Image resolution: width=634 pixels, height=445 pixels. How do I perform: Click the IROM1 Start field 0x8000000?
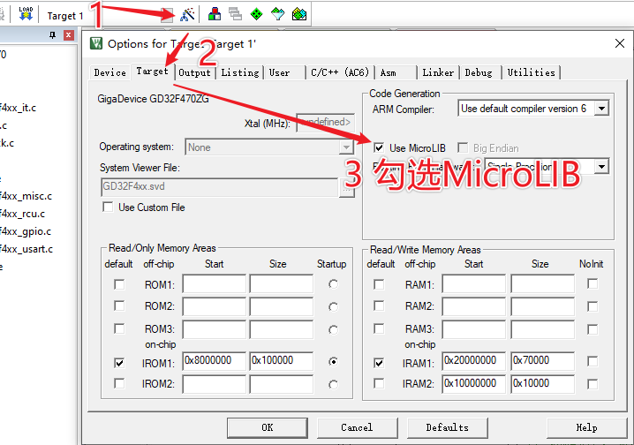tap(214, 361)
